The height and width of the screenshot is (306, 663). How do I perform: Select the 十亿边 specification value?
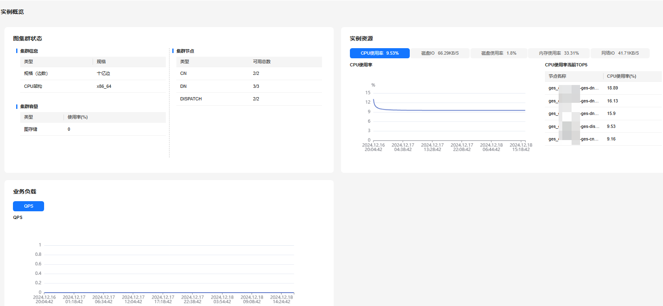(103, 73)
